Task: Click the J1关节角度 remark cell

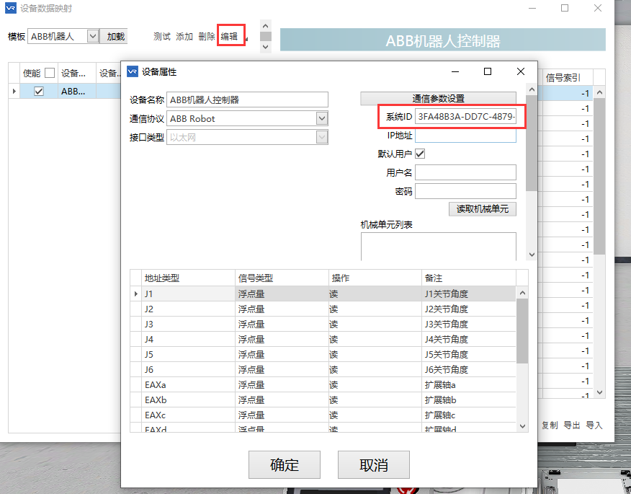Action: 469,294
